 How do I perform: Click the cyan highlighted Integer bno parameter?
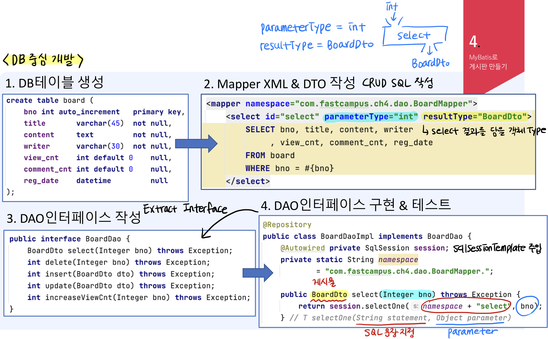click(407, 294)
